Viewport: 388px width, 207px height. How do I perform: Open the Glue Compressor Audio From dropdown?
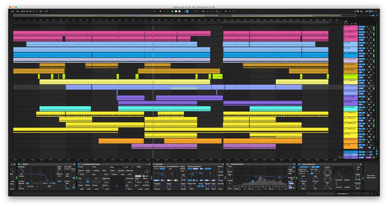click(x=304, y=171)
